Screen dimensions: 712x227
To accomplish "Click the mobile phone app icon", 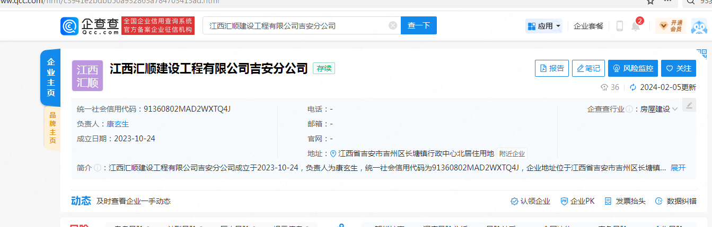I will pos(619,26).
